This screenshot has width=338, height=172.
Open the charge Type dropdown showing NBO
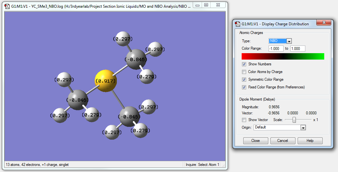pyautogui.click(x=289, y=41)
